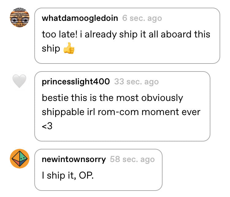The image size is (230, 197).
Task: Click princesslight400's white heart avatar
Action: tap(20, 81)
